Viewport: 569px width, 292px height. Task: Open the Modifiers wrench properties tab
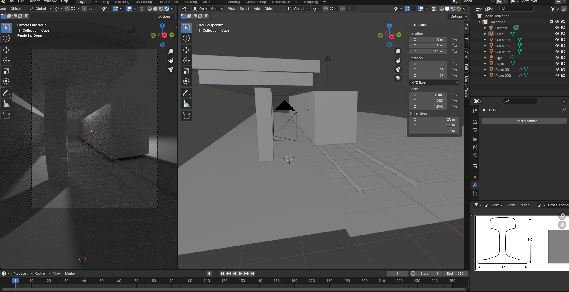pos(475,185)
